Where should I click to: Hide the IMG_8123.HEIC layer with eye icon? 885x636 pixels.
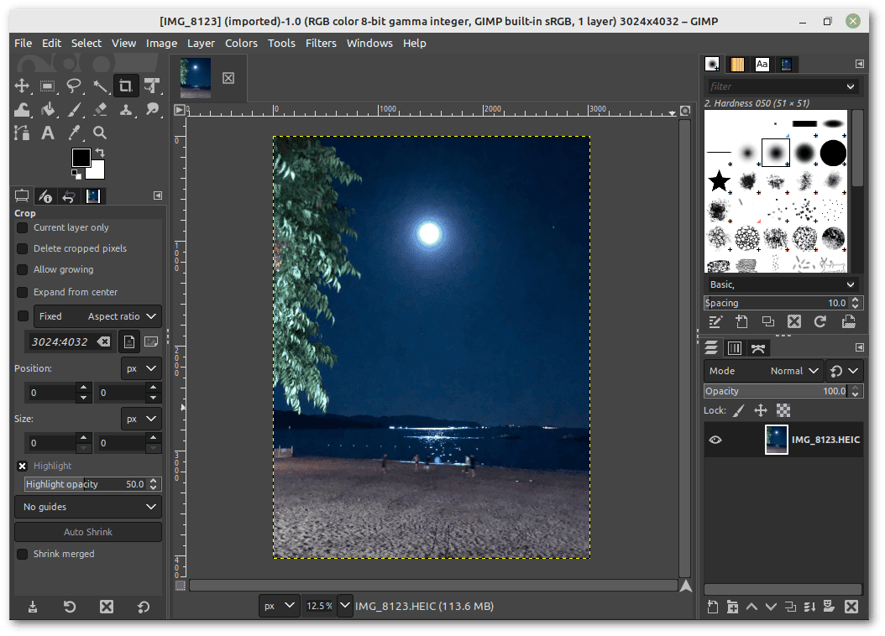(x=715, y=440)
